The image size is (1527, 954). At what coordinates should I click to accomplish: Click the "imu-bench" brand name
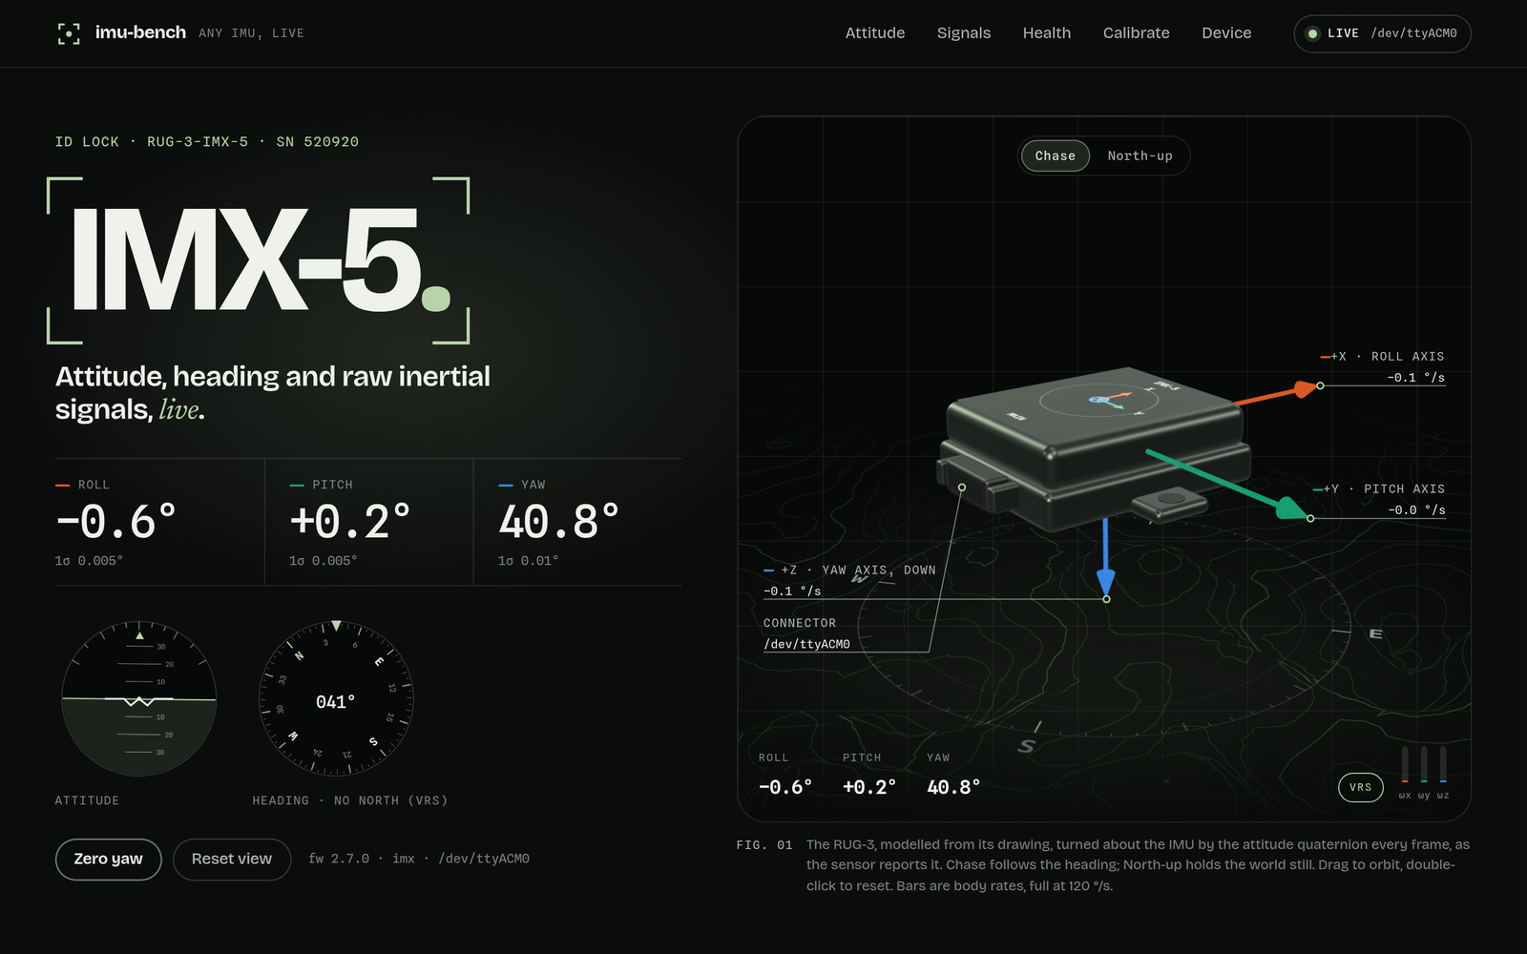140,32
